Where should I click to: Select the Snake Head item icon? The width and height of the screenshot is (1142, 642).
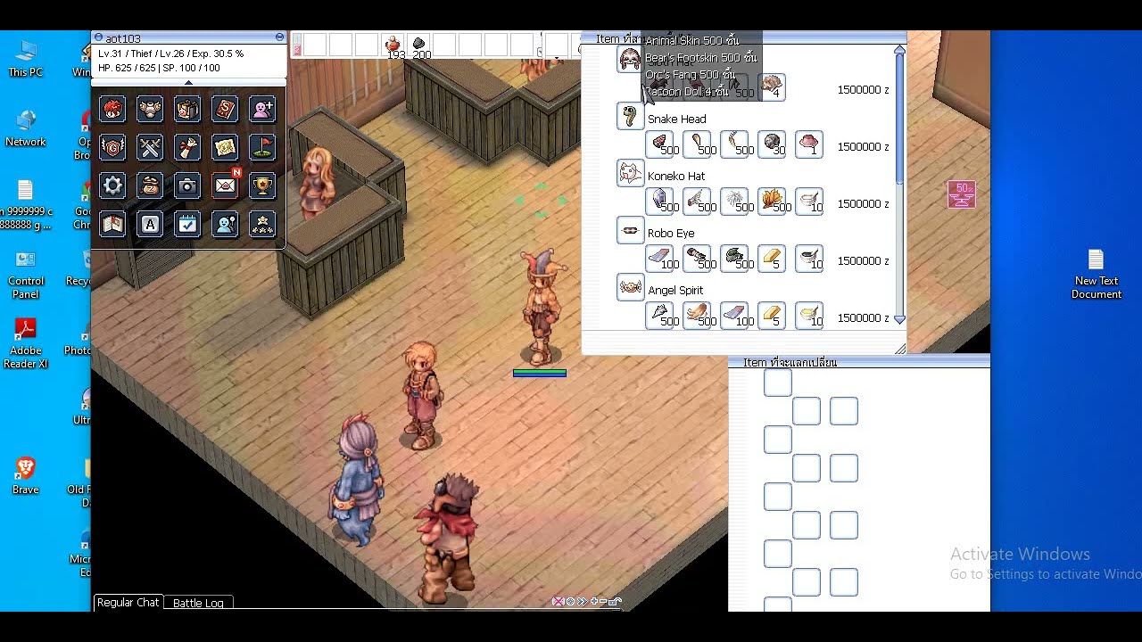click(x=630, y=117)
